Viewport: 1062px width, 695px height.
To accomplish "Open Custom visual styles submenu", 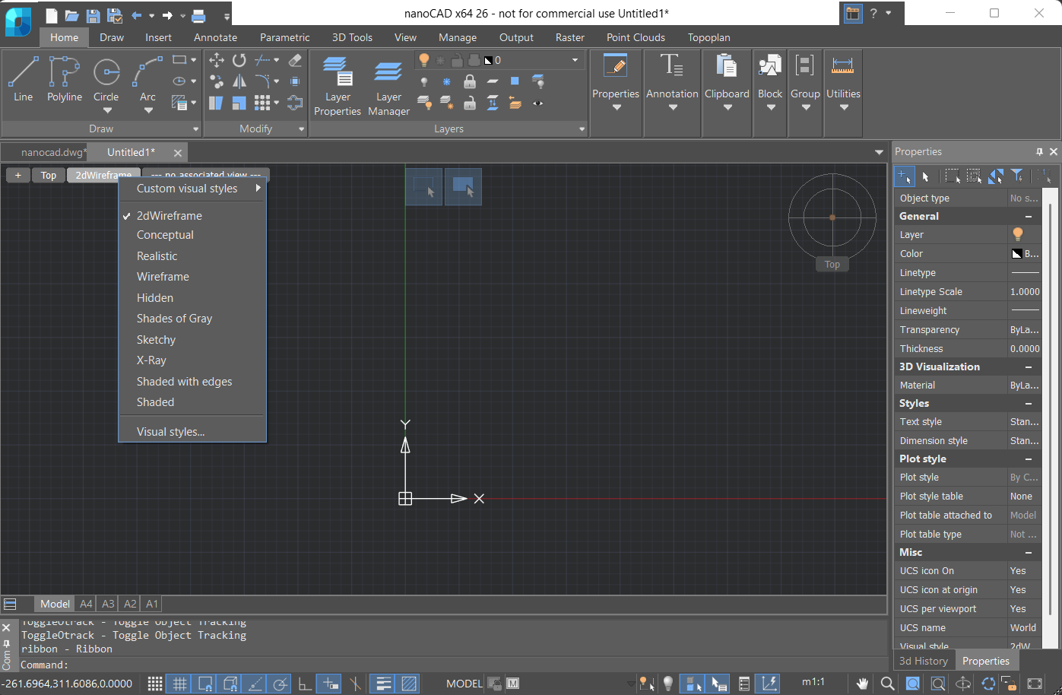I will coord(192,189).
